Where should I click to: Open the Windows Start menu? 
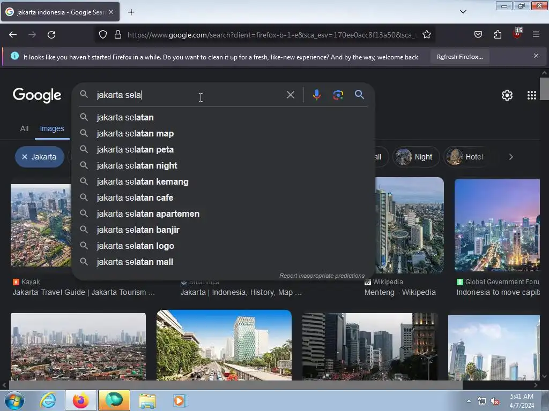pos(14,400)
